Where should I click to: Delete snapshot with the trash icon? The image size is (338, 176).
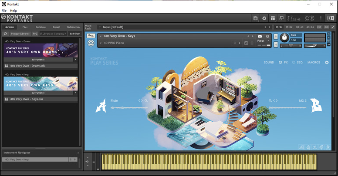click(252, 43)
